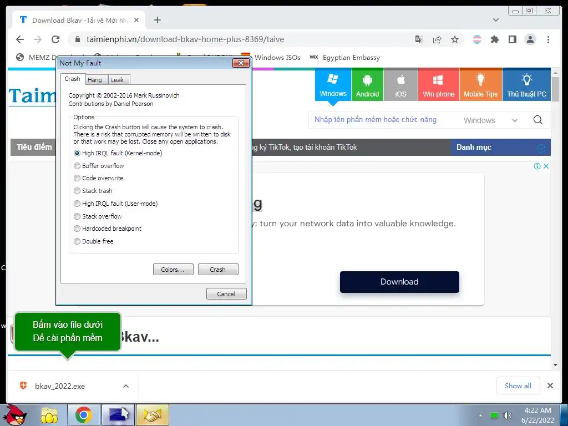
Task: Click the Tiêu điểm label
Action: (34, 148)
